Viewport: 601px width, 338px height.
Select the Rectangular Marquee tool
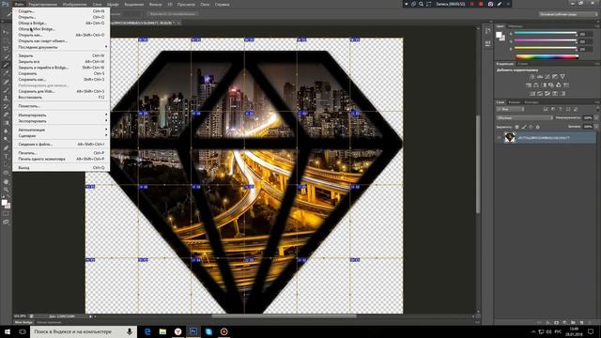pyautogui.click(x=6, y=40)
